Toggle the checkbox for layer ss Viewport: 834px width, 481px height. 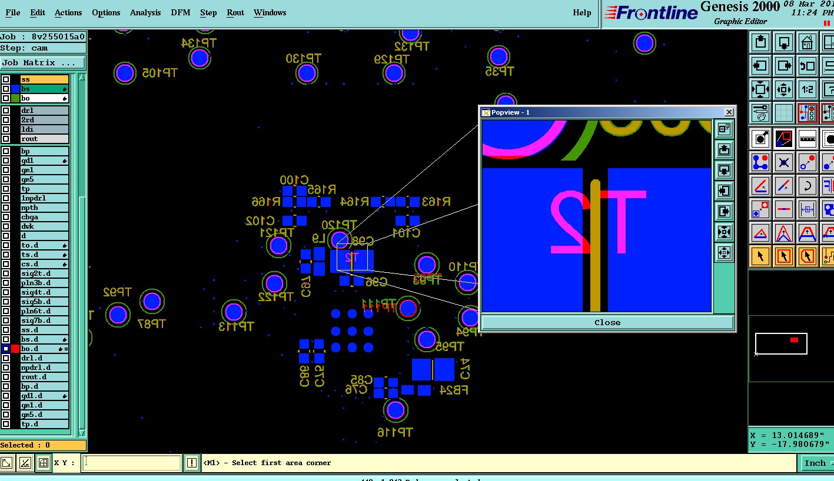pyautogui.click(x=6, y=79)
